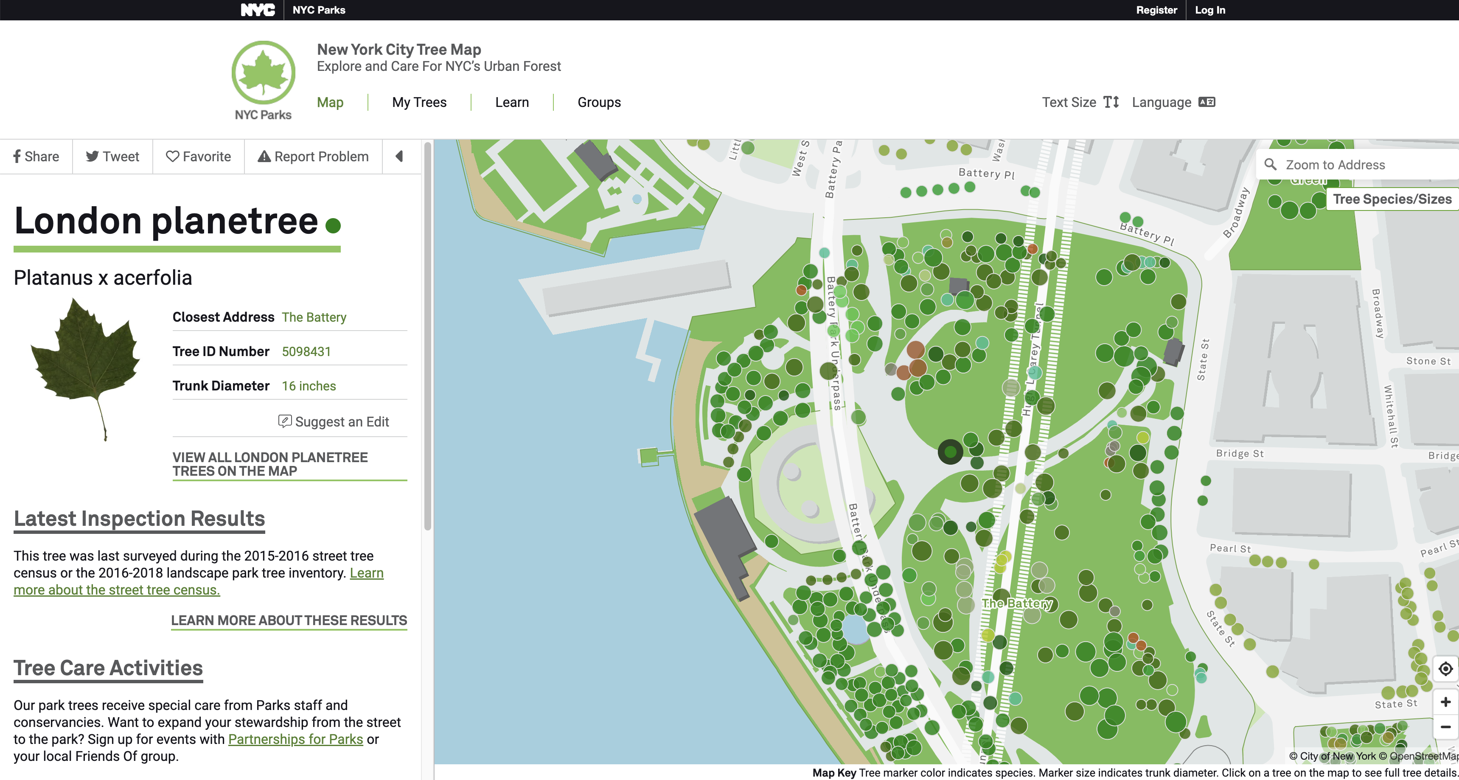Click the green species color dot
Image resolution: width=1459 pixels, height=780 pixels.
[x=333, y=225]
